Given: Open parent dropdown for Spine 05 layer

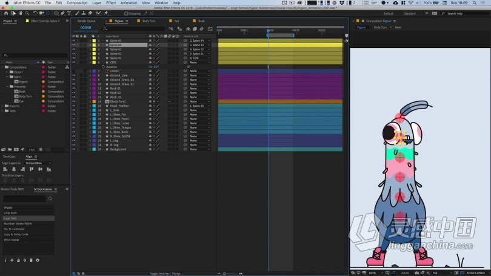Looking at the screenshot, I should 200,41.
